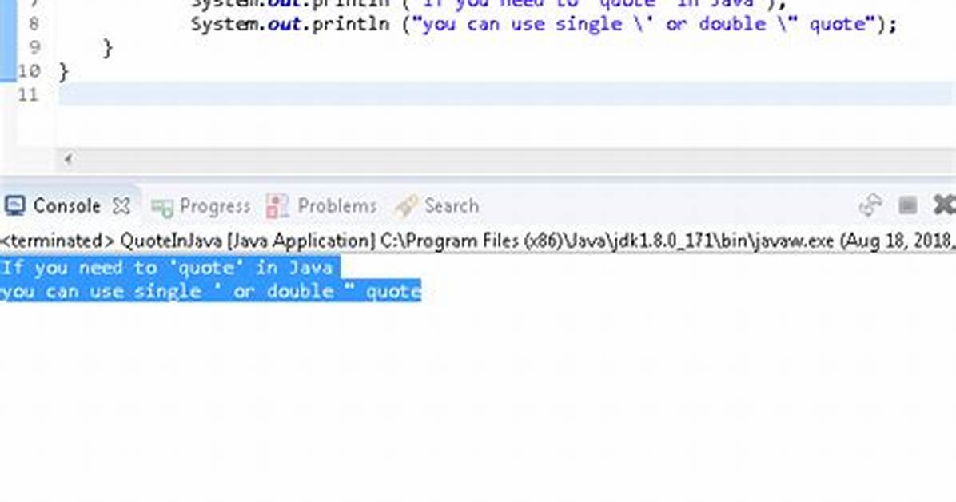Click the println line with "you can use single"
Image resolution: width=956 pixels, height=502 pixels.
click(544, 25)
